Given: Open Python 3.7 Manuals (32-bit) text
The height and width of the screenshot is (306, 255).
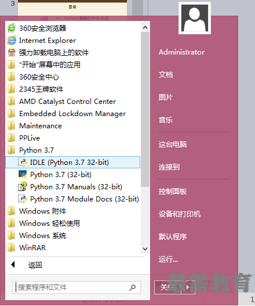Looking at the screenshot, I should (76, 187).
